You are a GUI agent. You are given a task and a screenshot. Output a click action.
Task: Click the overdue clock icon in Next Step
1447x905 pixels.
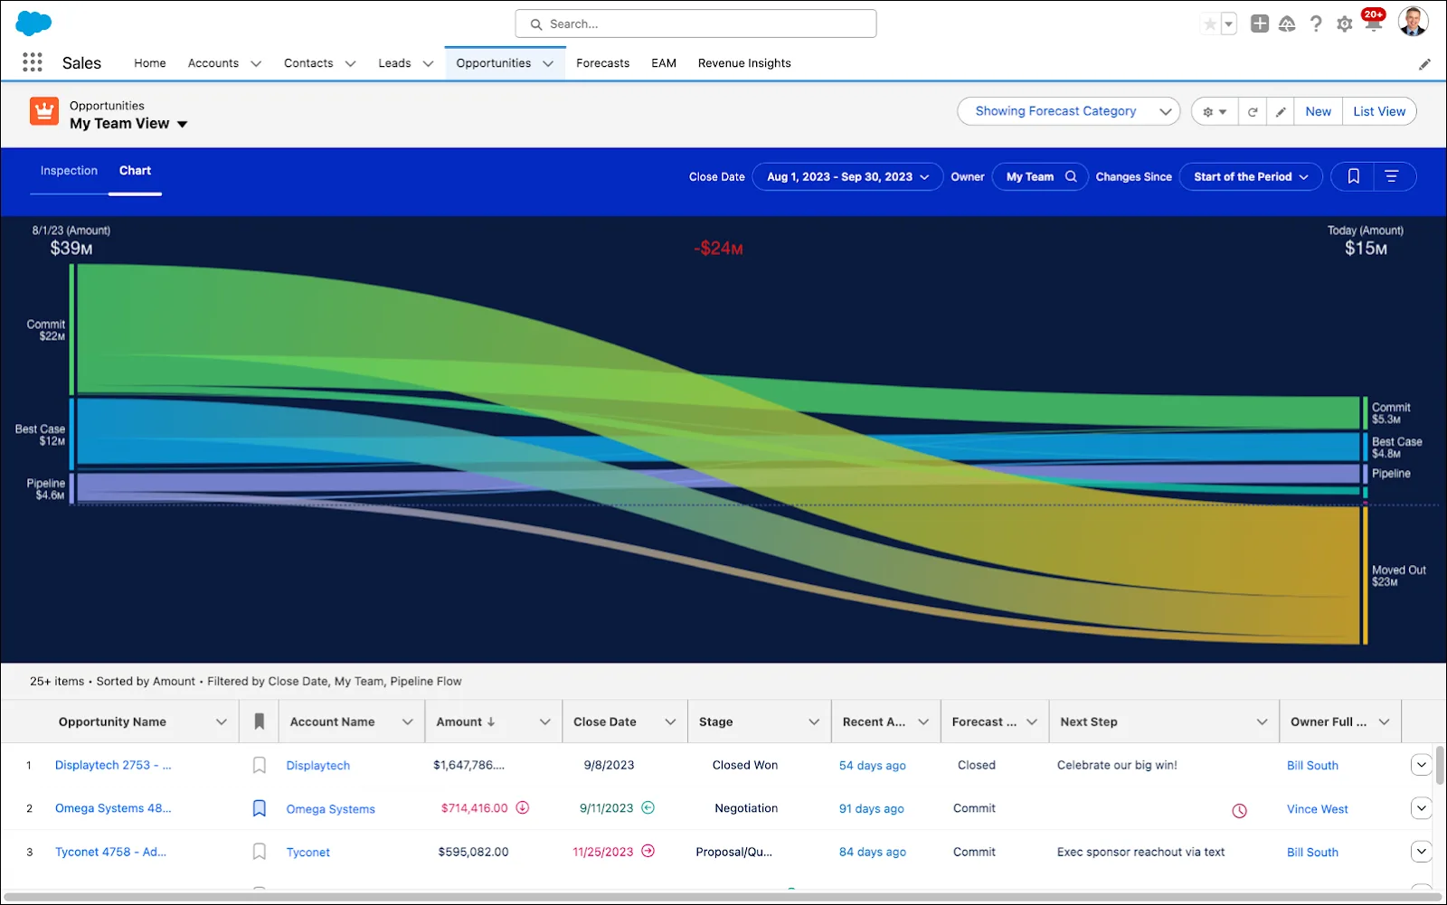tap(1239, 811)
